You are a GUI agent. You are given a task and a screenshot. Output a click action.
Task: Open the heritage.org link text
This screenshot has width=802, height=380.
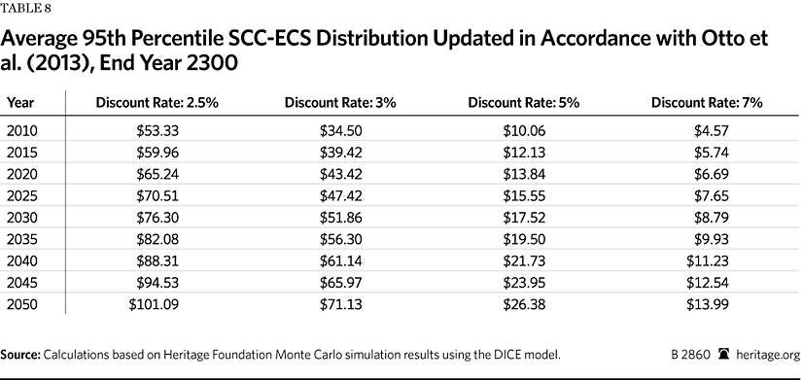click(767, 355)
